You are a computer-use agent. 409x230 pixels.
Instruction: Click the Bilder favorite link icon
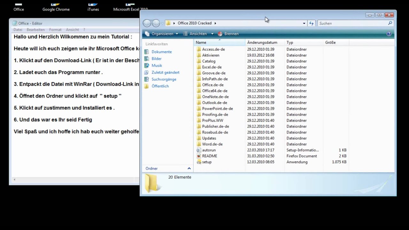[147, 59]
